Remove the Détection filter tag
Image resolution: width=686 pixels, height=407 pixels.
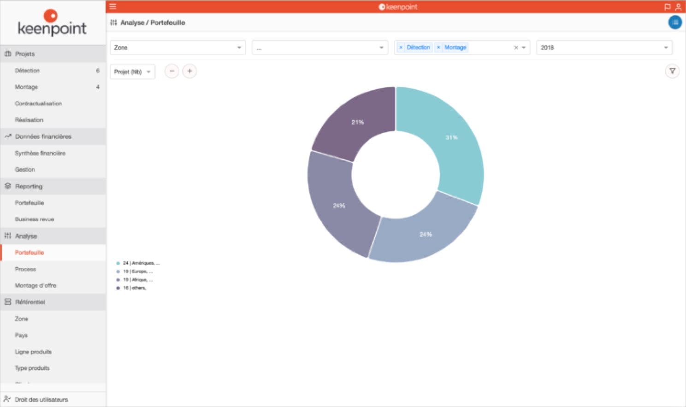[x=401, y=47]
